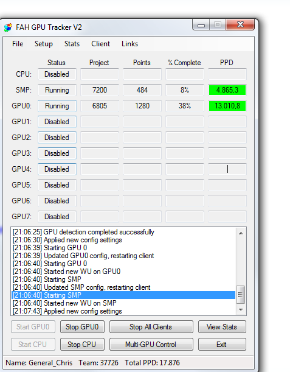
Task: Click the green GPU0 PPD value 13.010,8
Action: point(227,106)
